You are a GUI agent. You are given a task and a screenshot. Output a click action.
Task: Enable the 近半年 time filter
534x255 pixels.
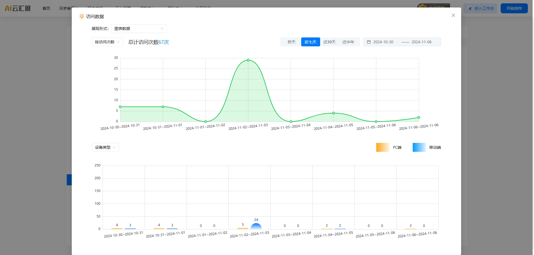click(x=349, y=42)
